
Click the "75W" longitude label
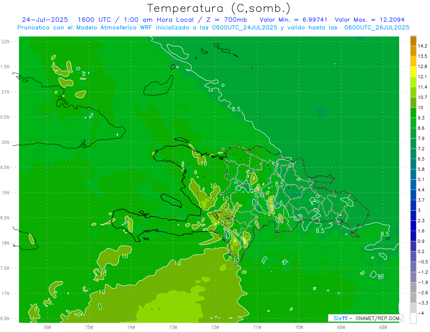point(89,327)
